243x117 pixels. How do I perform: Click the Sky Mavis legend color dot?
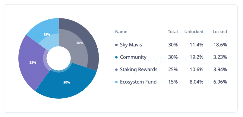[x=117, y=45]
